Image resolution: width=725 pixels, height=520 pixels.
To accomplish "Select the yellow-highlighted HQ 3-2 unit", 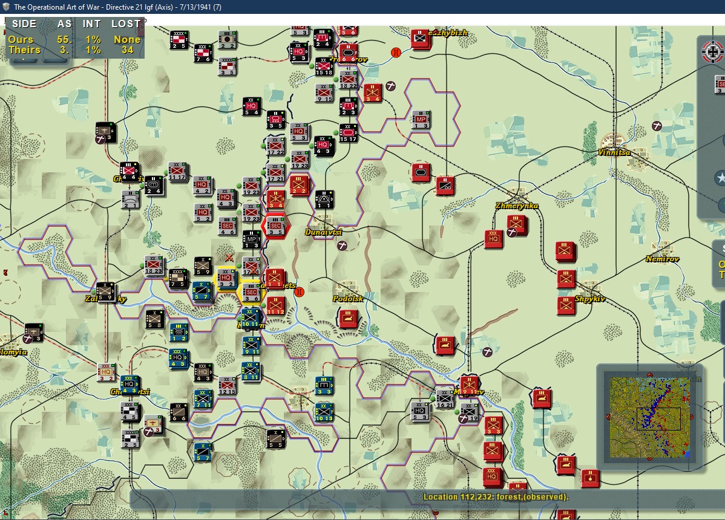I will [x=226, y=279].
